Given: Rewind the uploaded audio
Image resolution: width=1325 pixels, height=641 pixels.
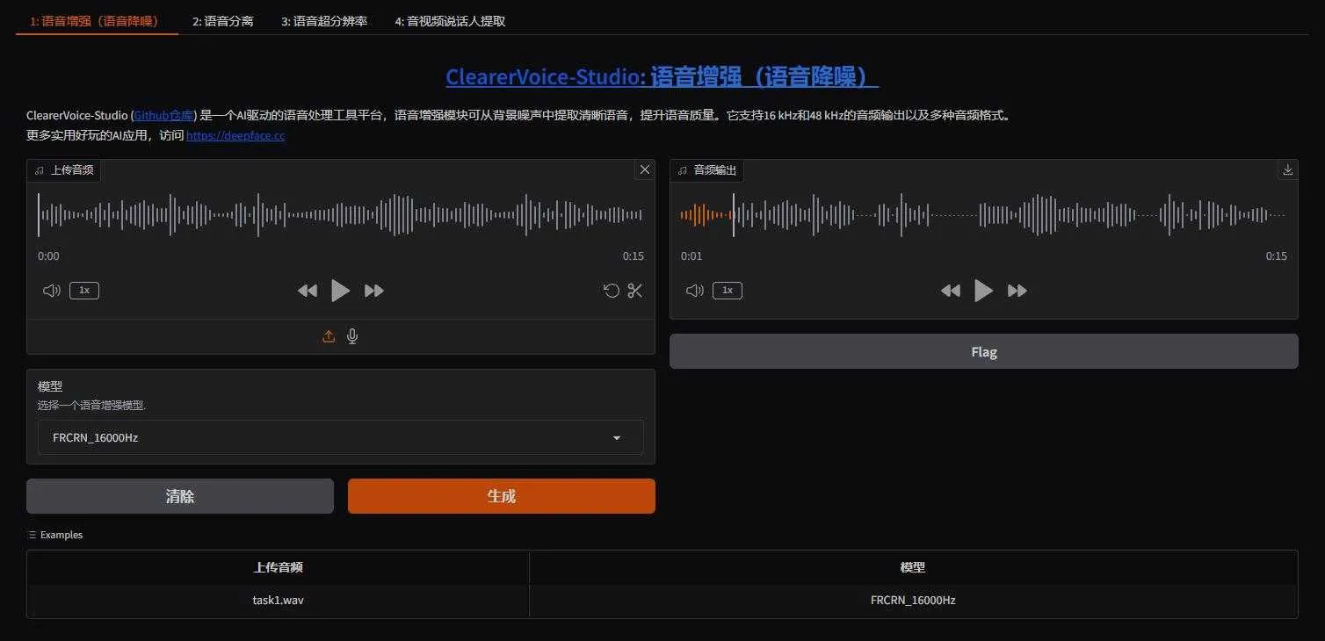Looking at the screenshot, I should point(307,291).
